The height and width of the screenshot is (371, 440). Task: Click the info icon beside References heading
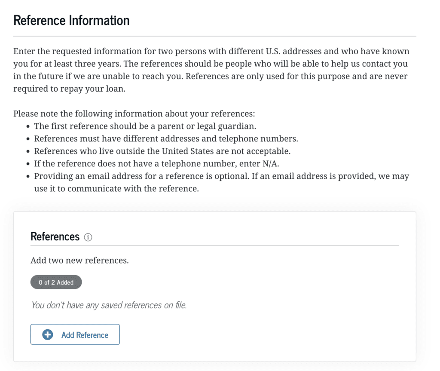click(88, 237)
